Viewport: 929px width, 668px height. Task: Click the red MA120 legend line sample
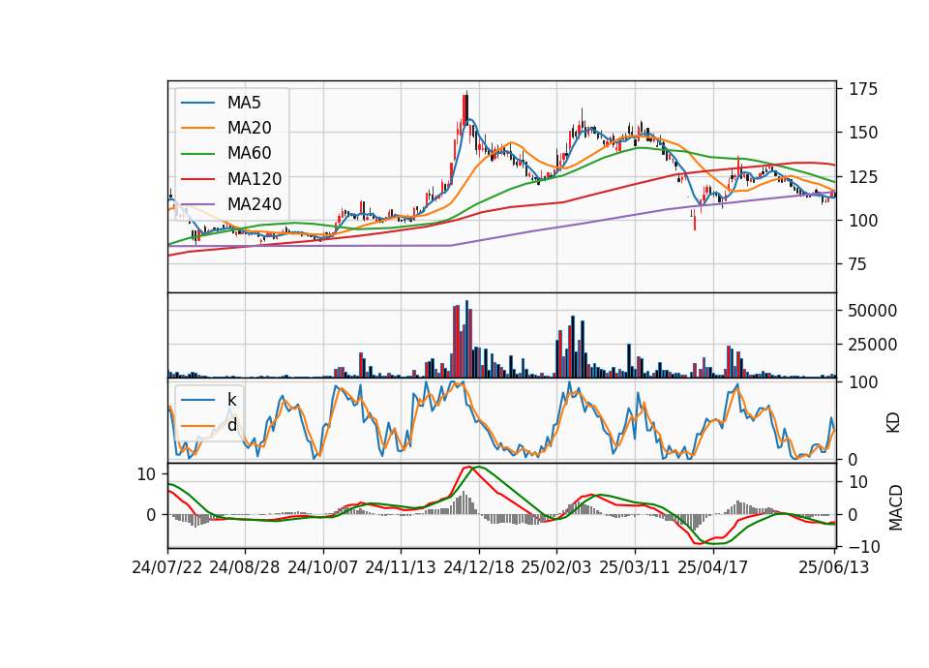[x=197, y=180]
